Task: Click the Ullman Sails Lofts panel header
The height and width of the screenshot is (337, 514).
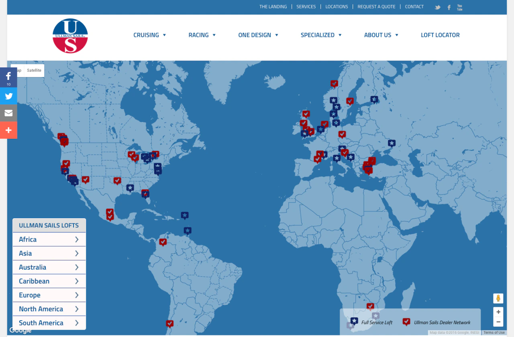Action: [49, 225]
